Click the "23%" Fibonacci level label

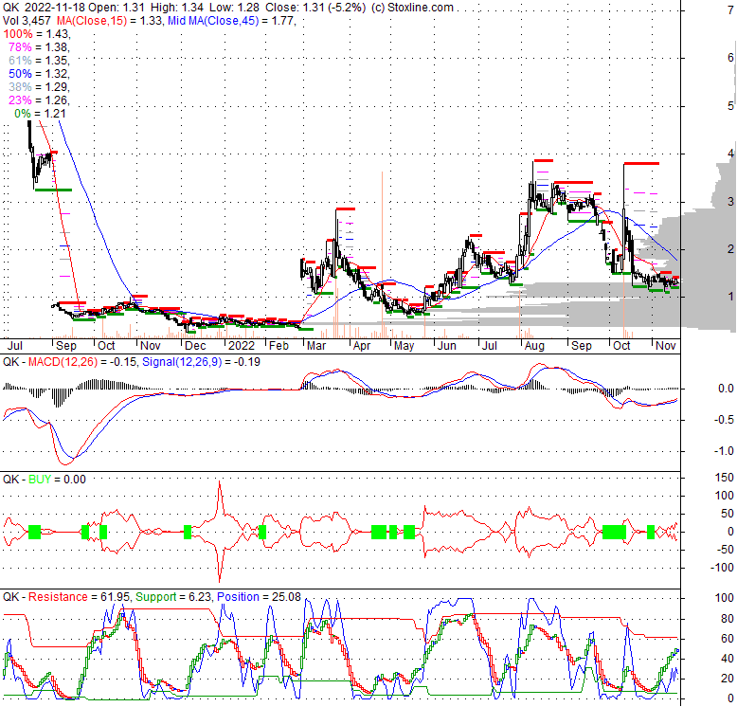[x=20, y=100]
